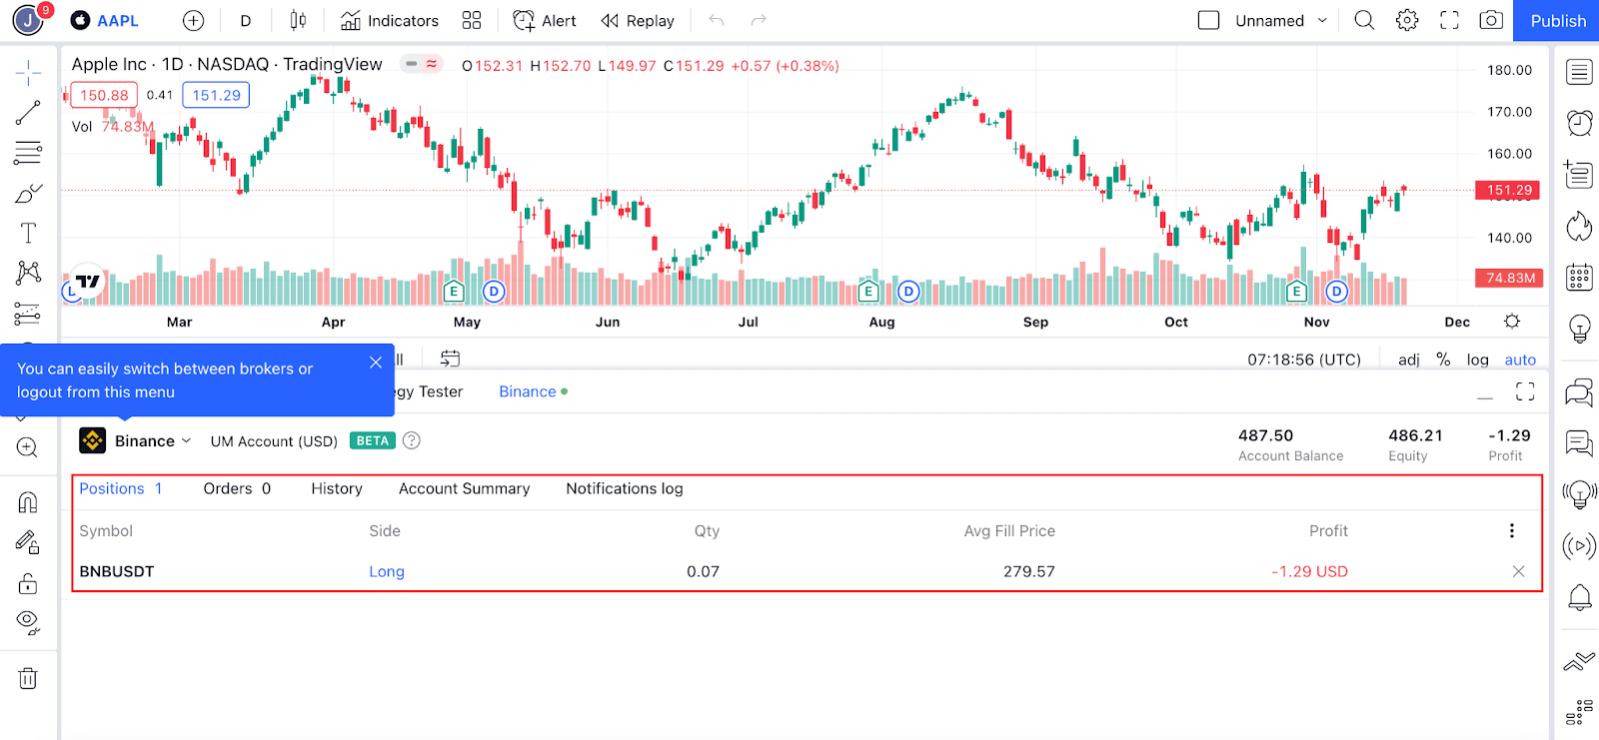Close the BNBUSDT position
Image resolution: width=1599 pixels, height=740 pixels.
[1518, 571]
